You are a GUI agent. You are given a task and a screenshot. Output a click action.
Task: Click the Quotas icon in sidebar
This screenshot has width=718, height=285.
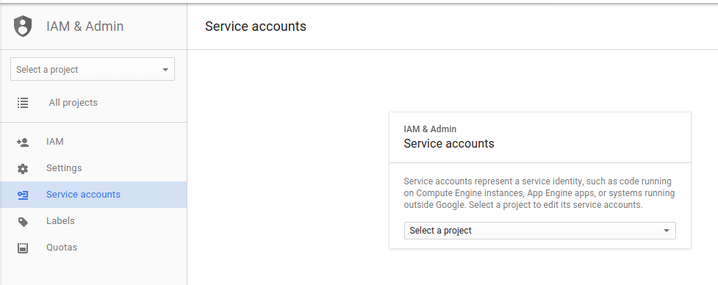(x=23, y=248)
